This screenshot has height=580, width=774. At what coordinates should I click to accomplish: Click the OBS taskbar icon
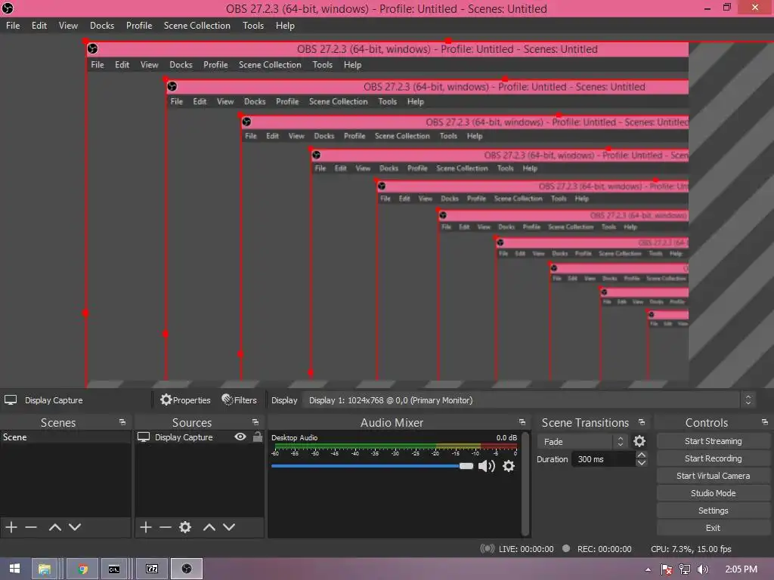coord(187,569)
